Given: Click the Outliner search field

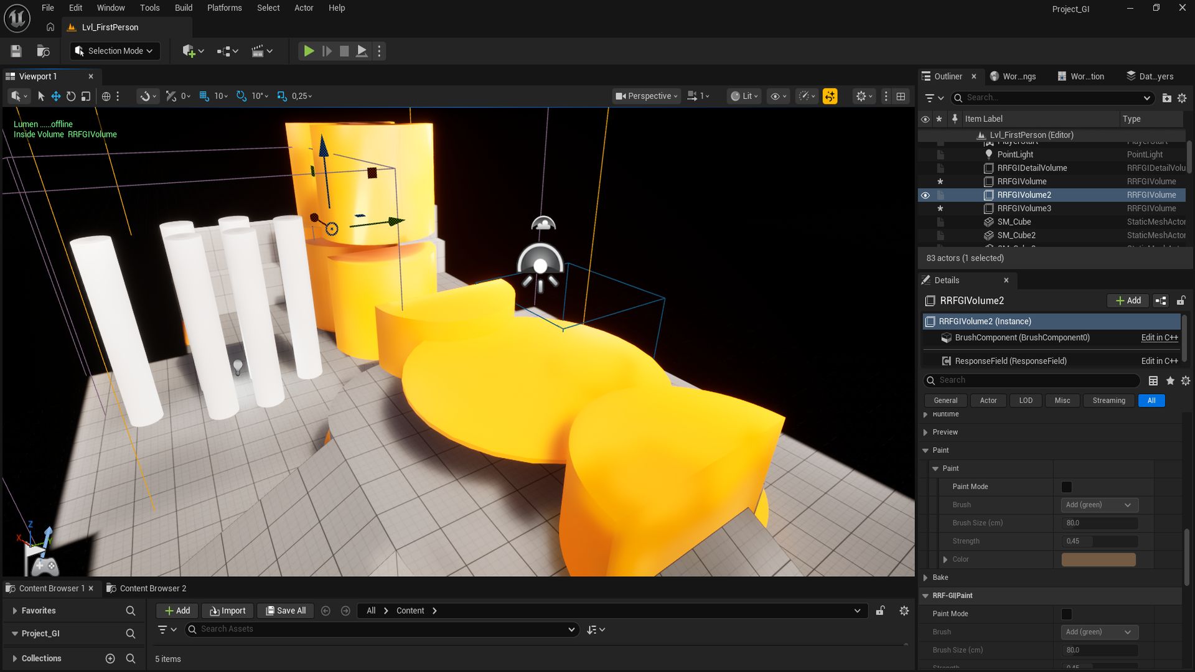Looking at the screenshot, I should pos(1052,98).
